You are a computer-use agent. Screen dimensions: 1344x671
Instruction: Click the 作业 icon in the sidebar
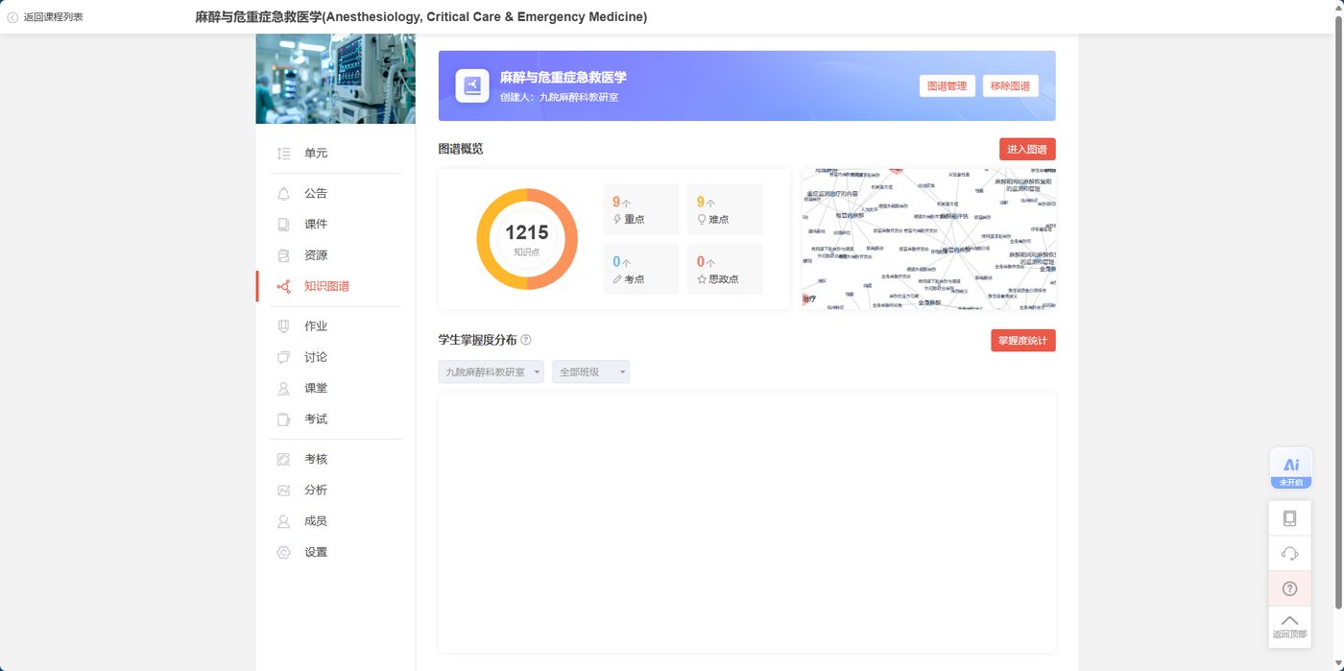coord(283,326)
